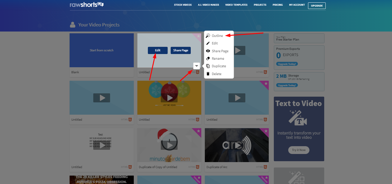This screenshot has width=392, height=184.
Task: Open the Stock Videos page
Action: pos(183,5)
